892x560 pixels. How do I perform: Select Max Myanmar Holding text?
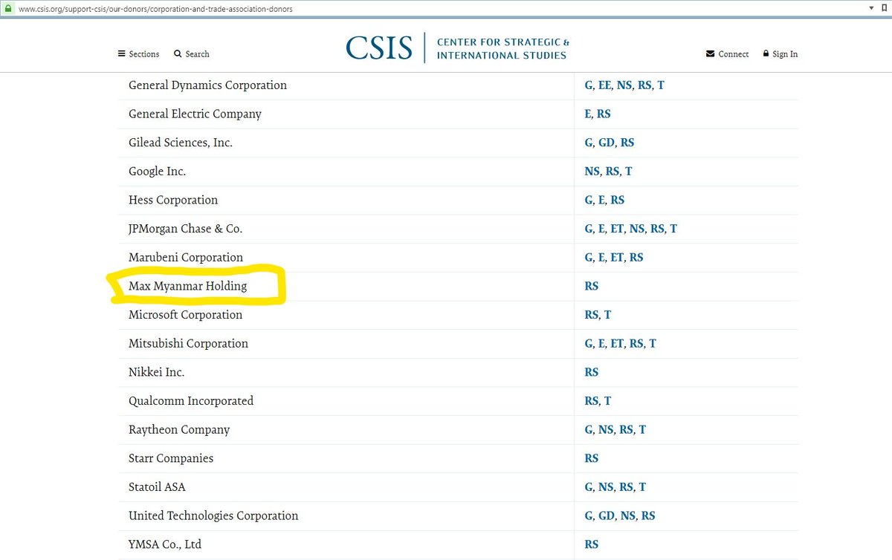click(x=187, y=286)
